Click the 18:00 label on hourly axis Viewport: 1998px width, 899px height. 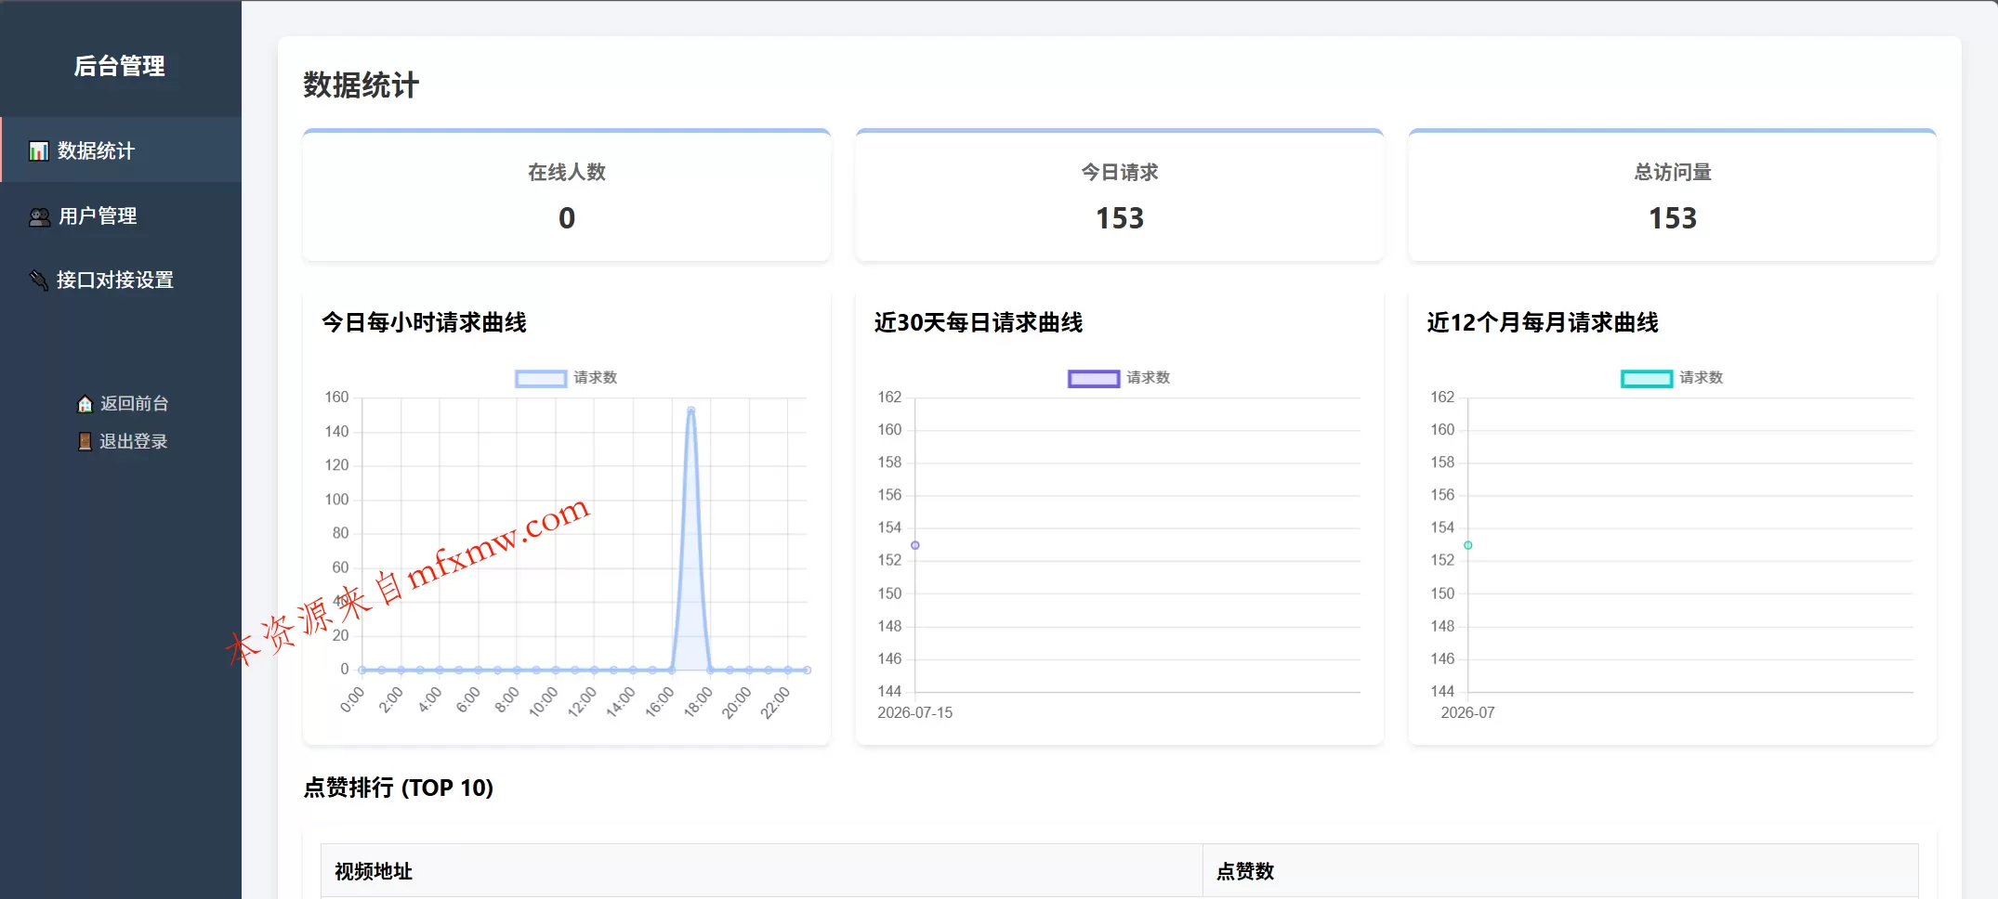pos(698,702)
